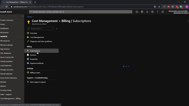Open the christophe.mommer account menu
The width and height of the screenshot is (189, 106).
178,12
